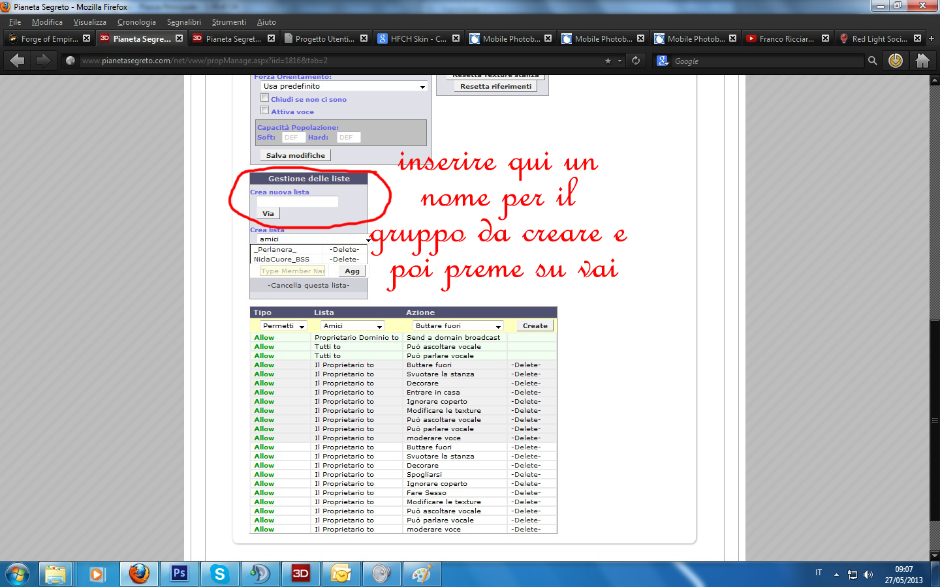Open the Firefox home page icon

tap(922, 61)
